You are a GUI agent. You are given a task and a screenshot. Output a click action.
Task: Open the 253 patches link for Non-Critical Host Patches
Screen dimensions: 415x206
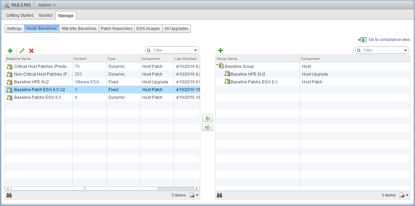click(x=78, y=74)
